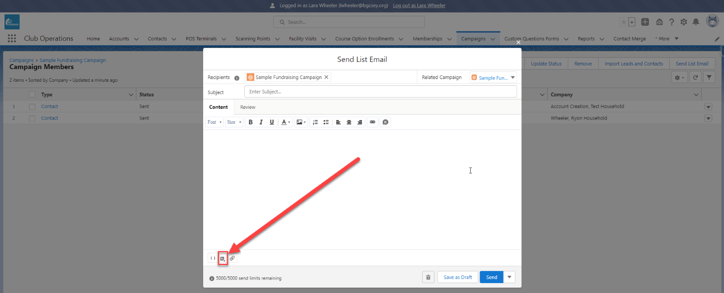Open the Font dropdown
The height and width of the screenshot is (293, 724).
coord(214,122)
